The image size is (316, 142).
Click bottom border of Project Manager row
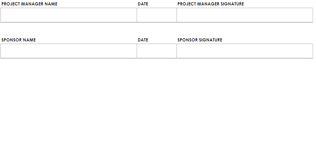(x=157, y=22)
